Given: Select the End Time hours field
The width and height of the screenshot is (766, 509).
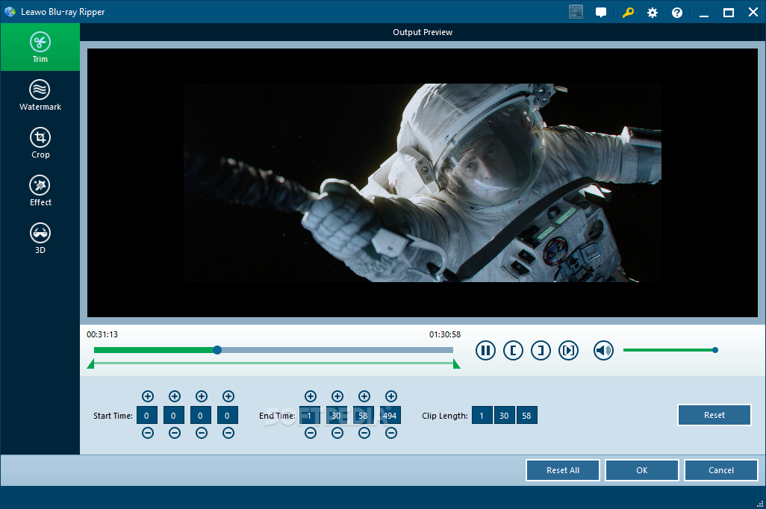Looking at the screenshot, I should 310,415.
